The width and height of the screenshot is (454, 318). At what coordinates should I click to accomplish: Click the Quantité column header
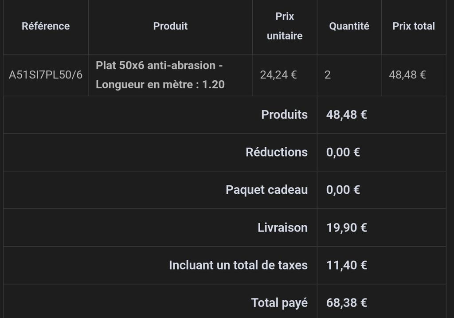tap(349, 26)
